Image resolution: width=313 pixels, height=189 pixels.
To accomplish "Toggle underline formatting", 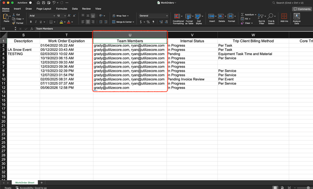I will click(41, 22).
